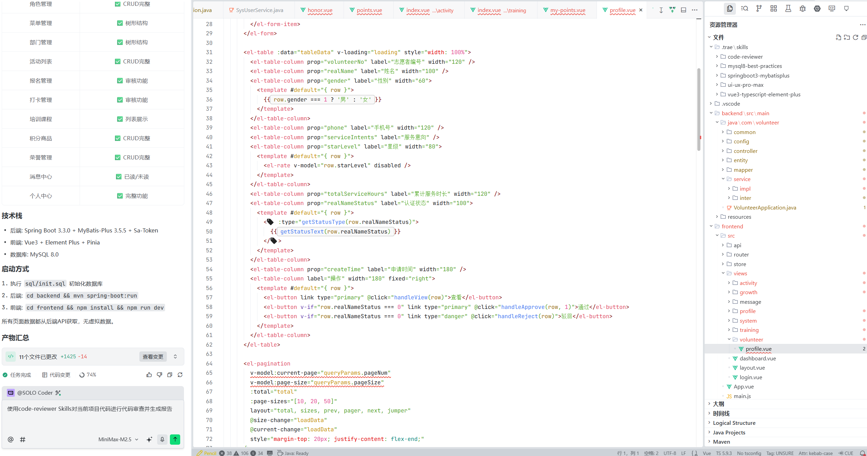The image size is (867, 456).
Task: Send the message with green arrow button
Action: [175, 439]
